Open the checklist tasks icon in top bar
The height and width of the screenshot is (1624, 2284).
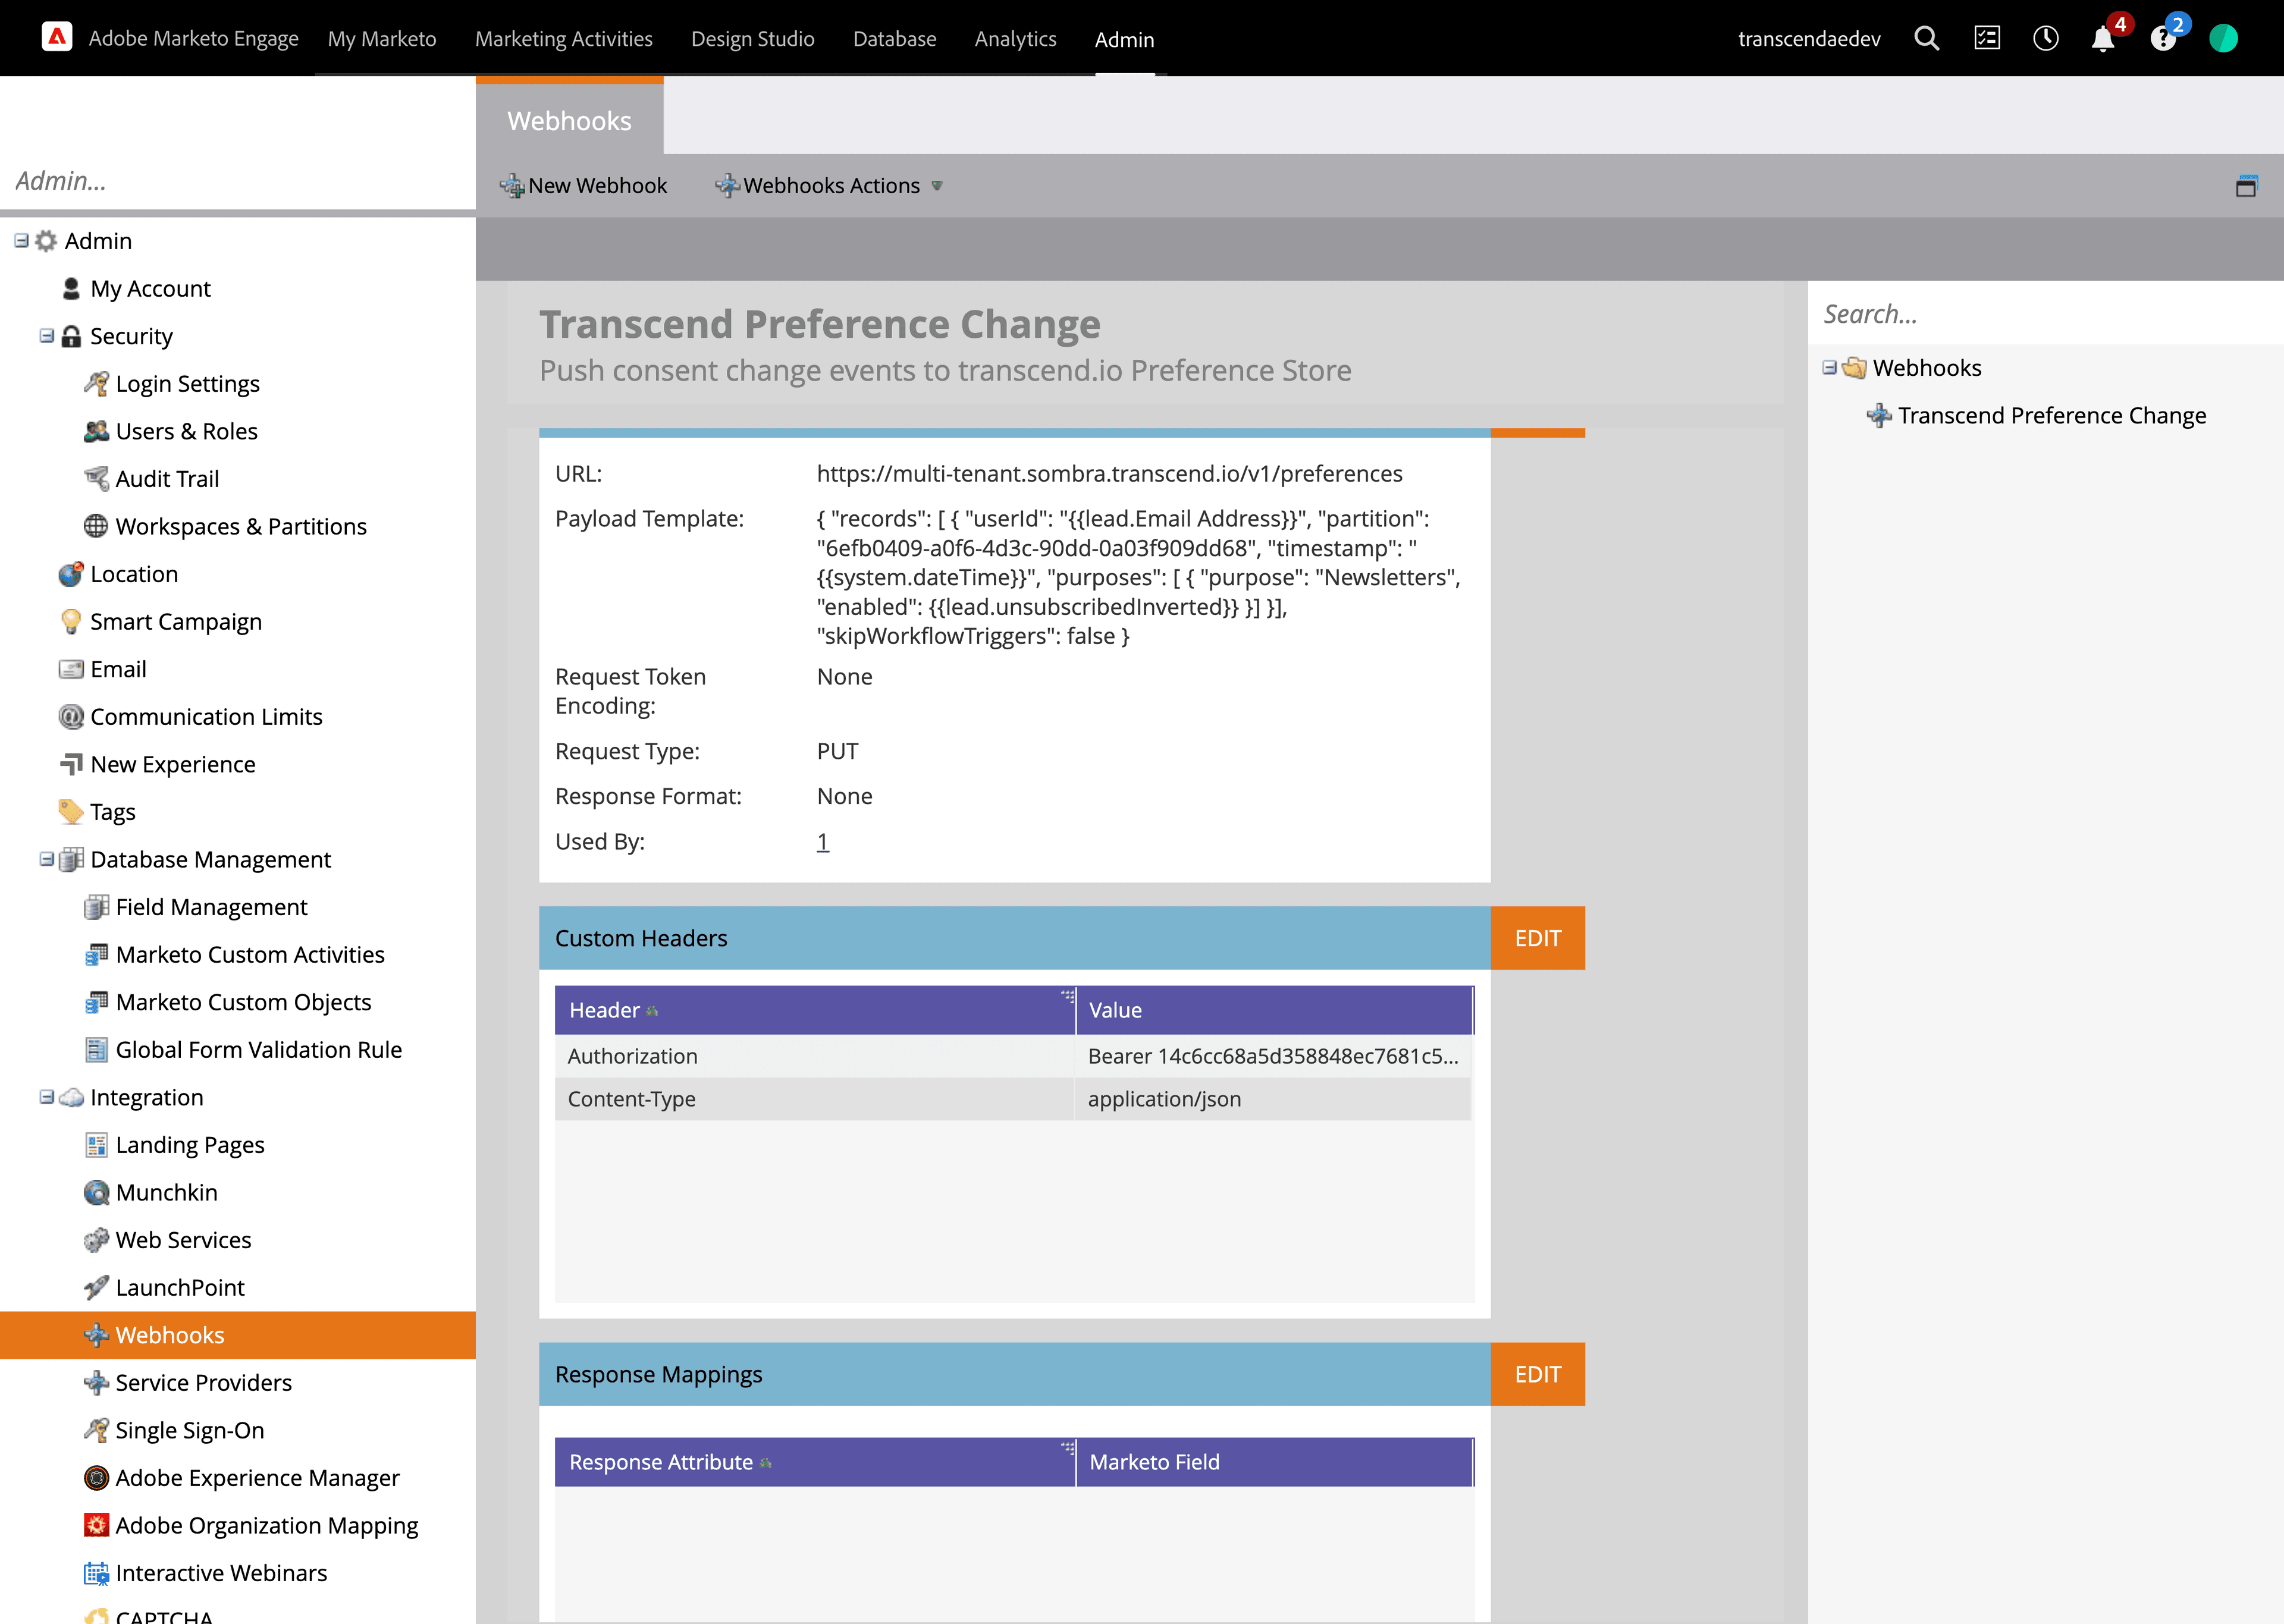1986,38
